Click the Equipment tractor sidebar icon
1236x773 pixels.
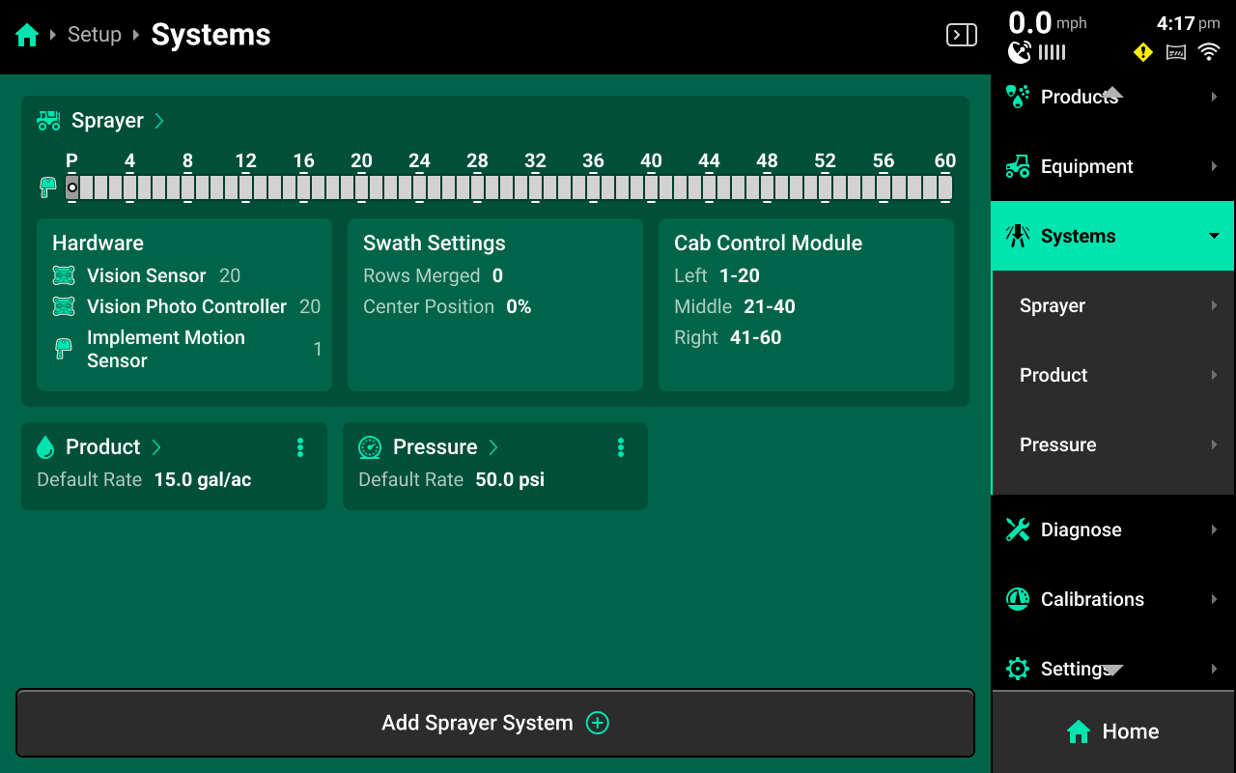[1018, 166]
